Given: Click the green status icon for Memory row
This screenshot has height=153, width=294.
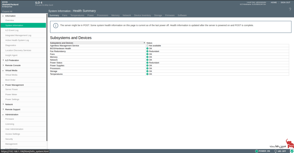Looking at the screenshot, I should [147, 57].
